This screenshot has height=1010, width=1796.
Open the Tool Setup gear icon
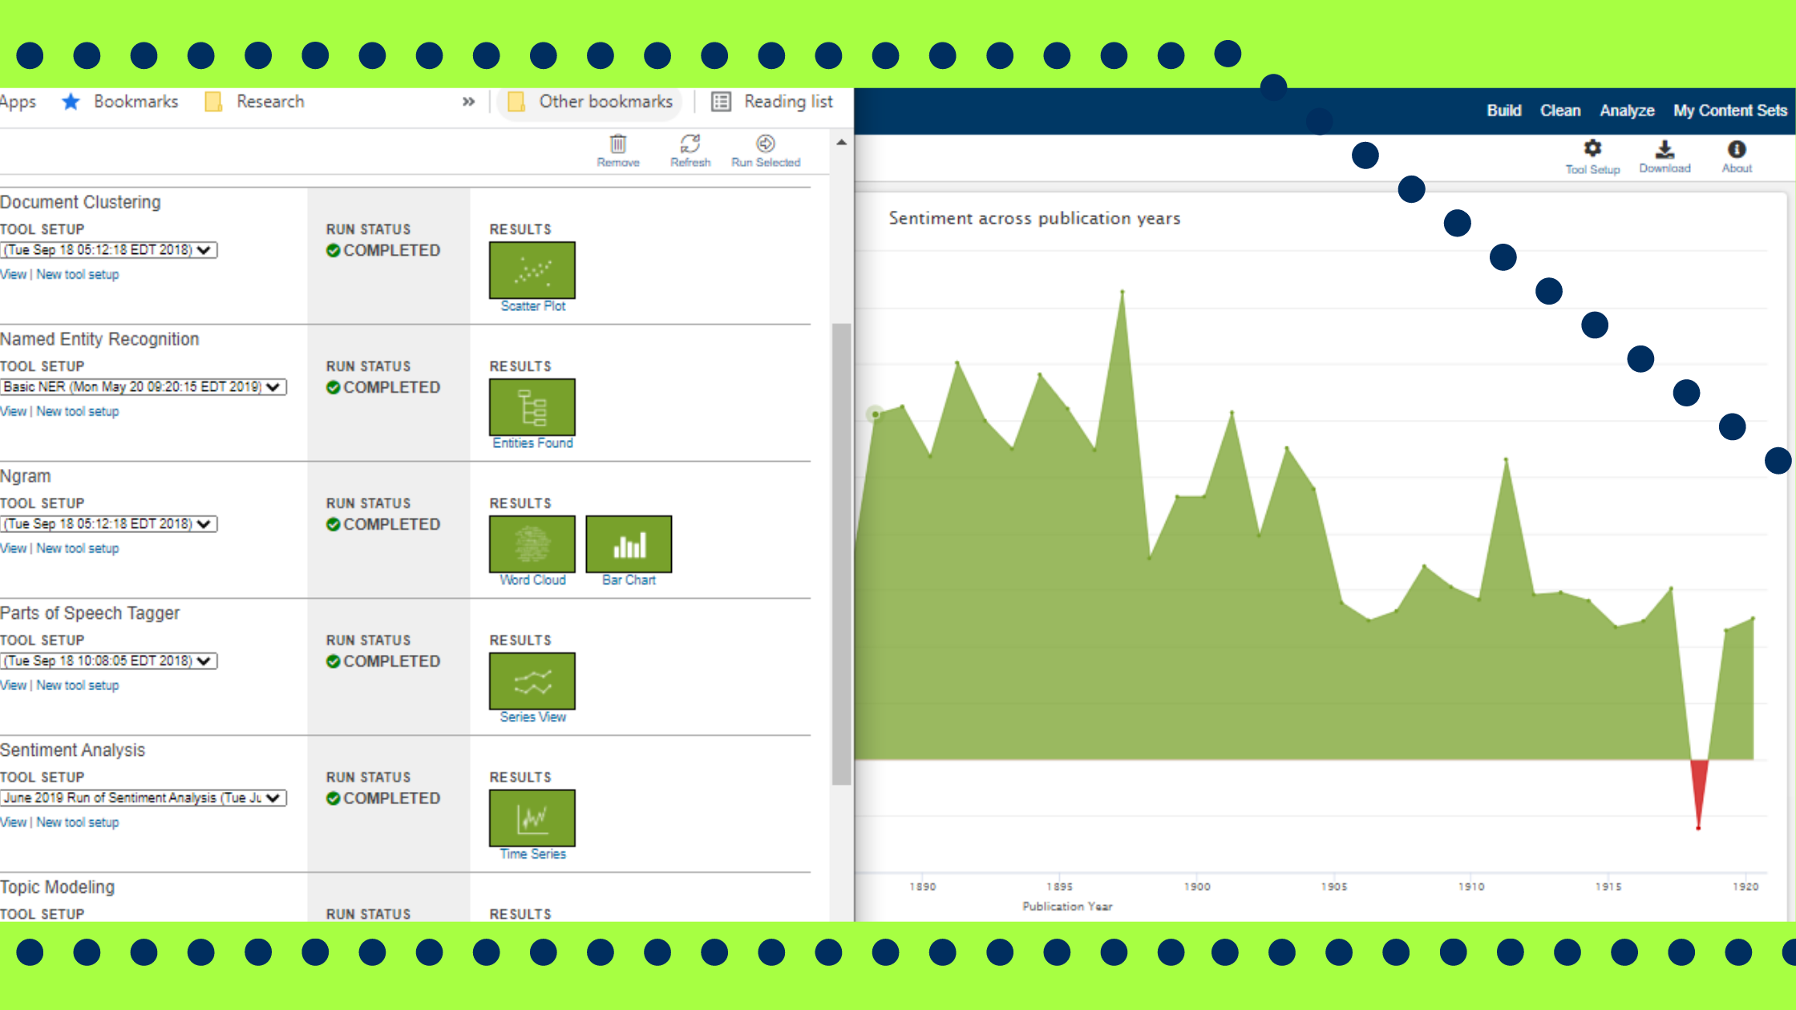tap(1592, 149)
